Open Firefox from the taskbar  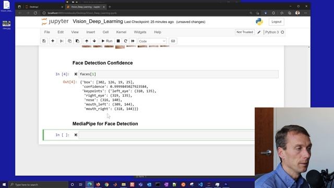pyautogui.click(x=98, y=184)
